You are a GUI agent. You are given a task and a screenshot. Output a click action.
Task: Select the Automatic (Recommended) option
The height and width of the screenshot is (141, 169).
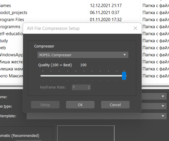(x=20, y=136)
